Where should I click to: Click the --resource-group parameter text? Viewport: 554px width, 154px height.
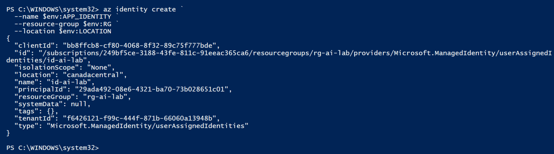point(47,24)
